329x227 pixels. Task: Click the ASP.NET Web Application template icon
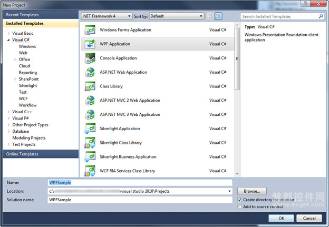coord(90,72)
